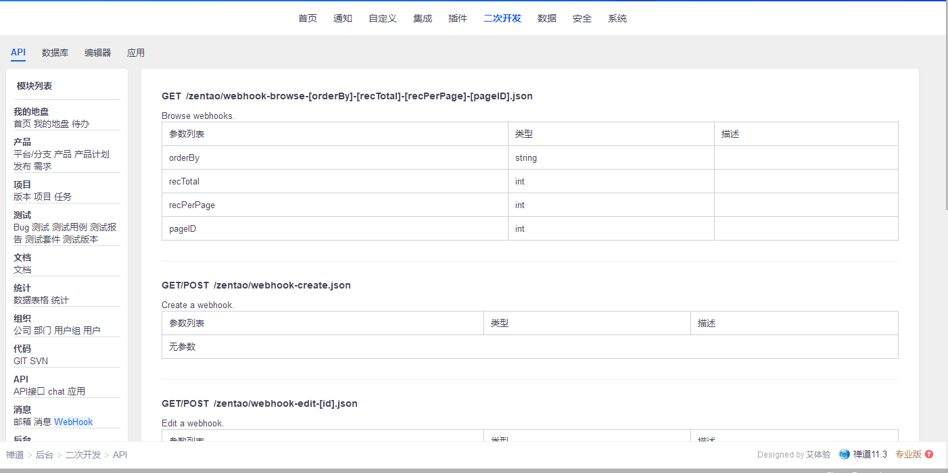Click 后台 in the breadcrumb

click(x=45, y=455)
